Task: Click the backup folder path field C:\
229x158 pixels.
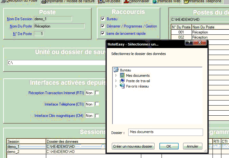Action: coord(56,63)
